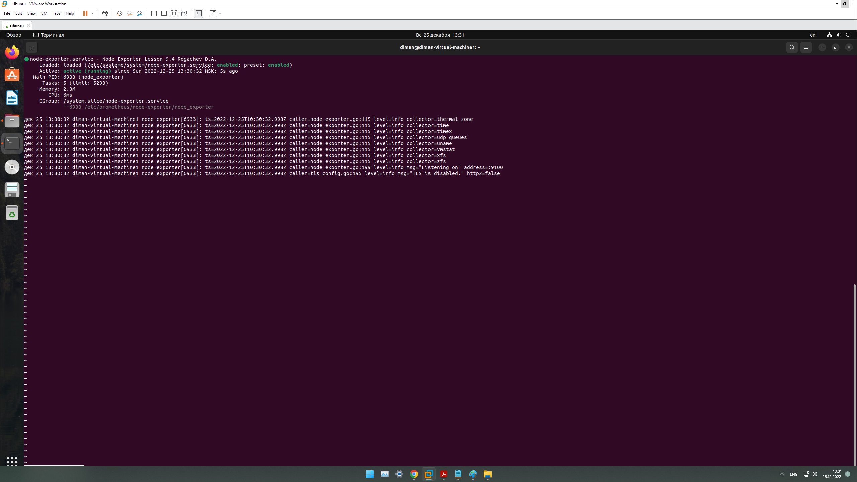
Task: Revert the VM to its snapshot
Action: tap(130, 13)
